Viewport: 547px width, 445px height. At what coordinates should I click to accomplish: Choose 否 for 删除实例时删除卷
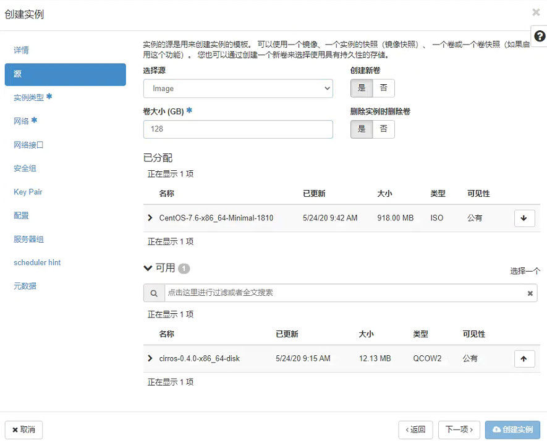383,129
